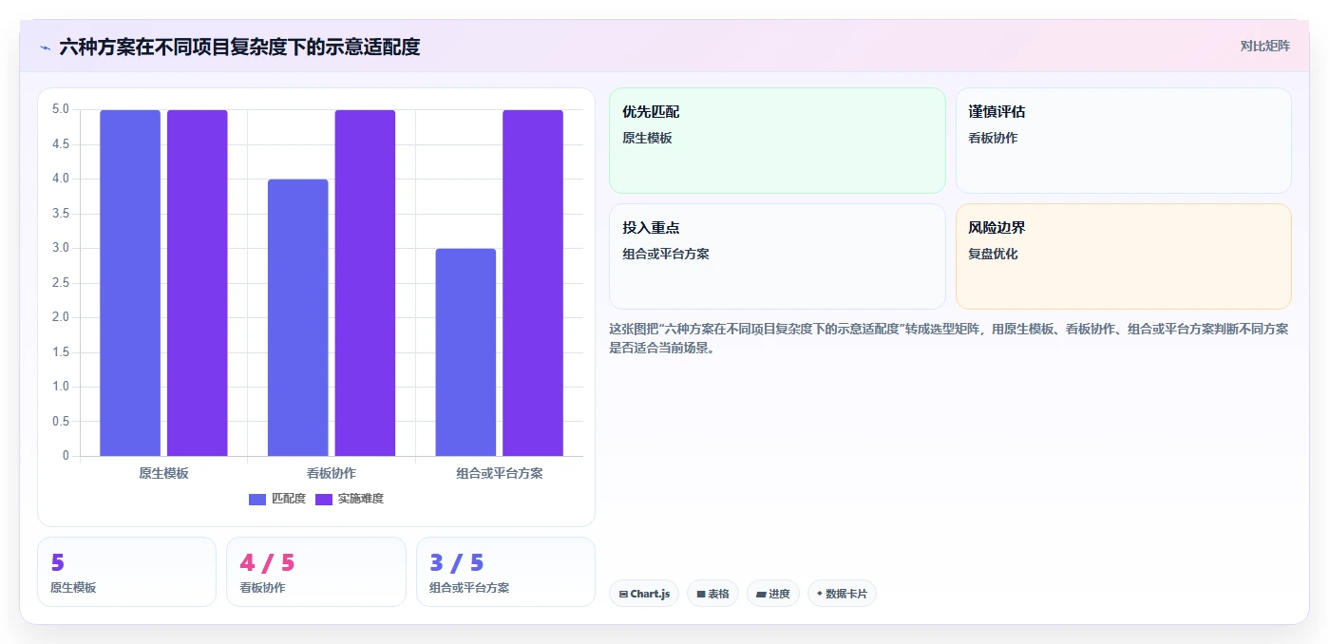
Task: Click the 匹配度 bar for 原生模板
Action: point(130,283)
